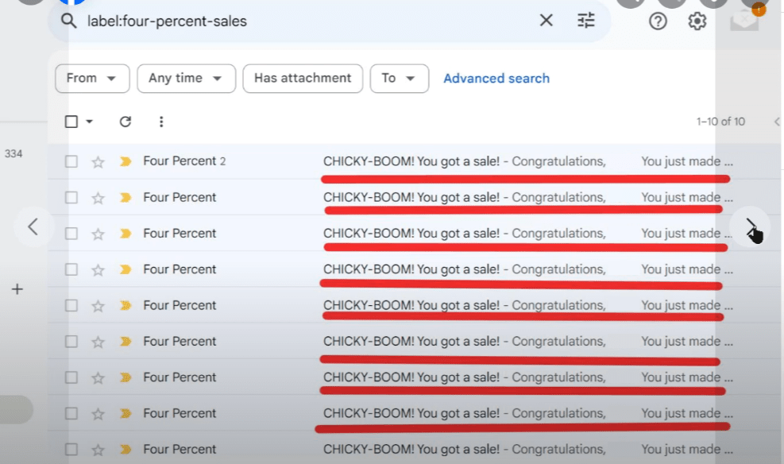The image size is (784, 464).
Task: Select the fourth email row checkbox
Action: (71, 269)
